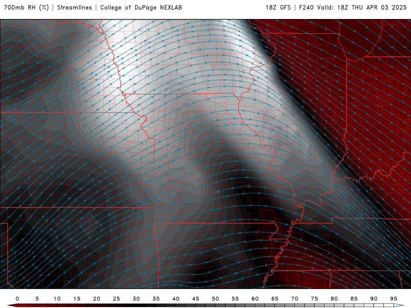Click the 35 label on color scale
Screen dimensions: 411x308
coord(156,299)
